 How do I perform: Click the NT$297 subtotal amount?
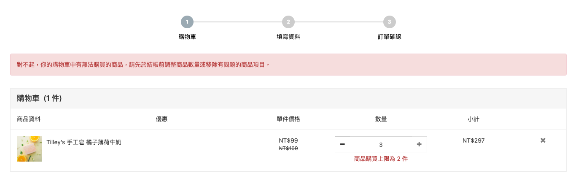point(473,140)
